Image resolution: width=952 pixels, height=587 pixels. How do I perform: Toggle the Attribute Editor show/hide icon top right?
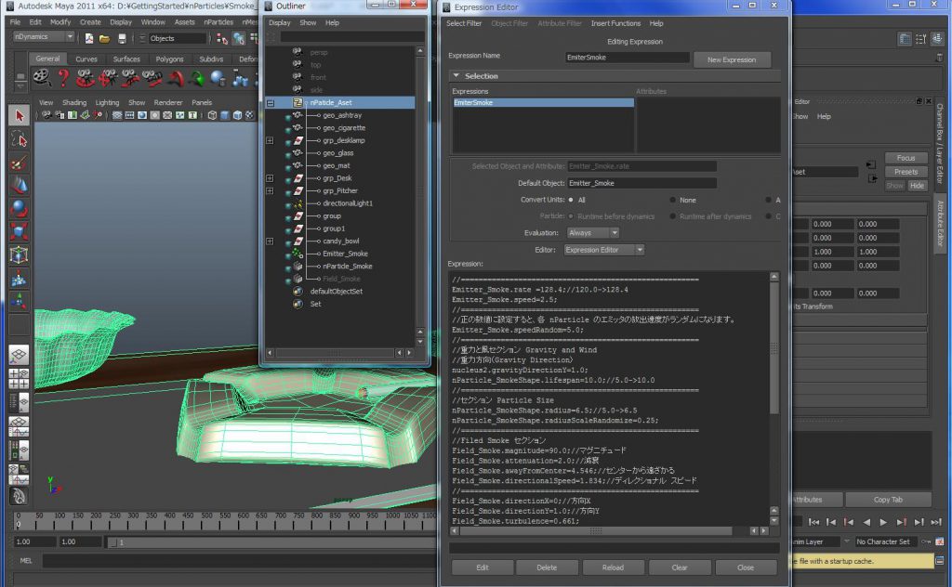(x=905, y=39)
